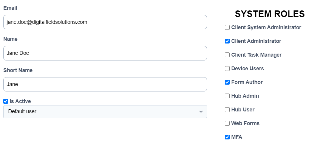Click into the Email input field
309x143 pixels.
(105, 22)
